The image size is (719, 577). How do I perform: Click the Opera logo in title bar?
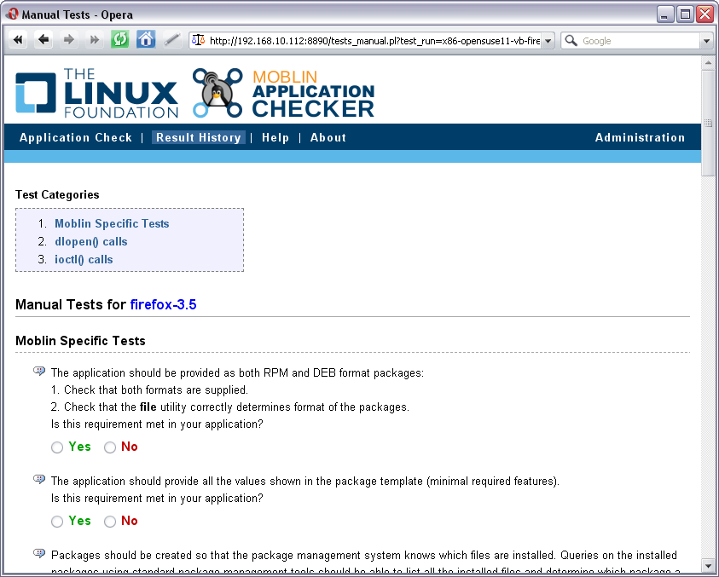(13, 14)
